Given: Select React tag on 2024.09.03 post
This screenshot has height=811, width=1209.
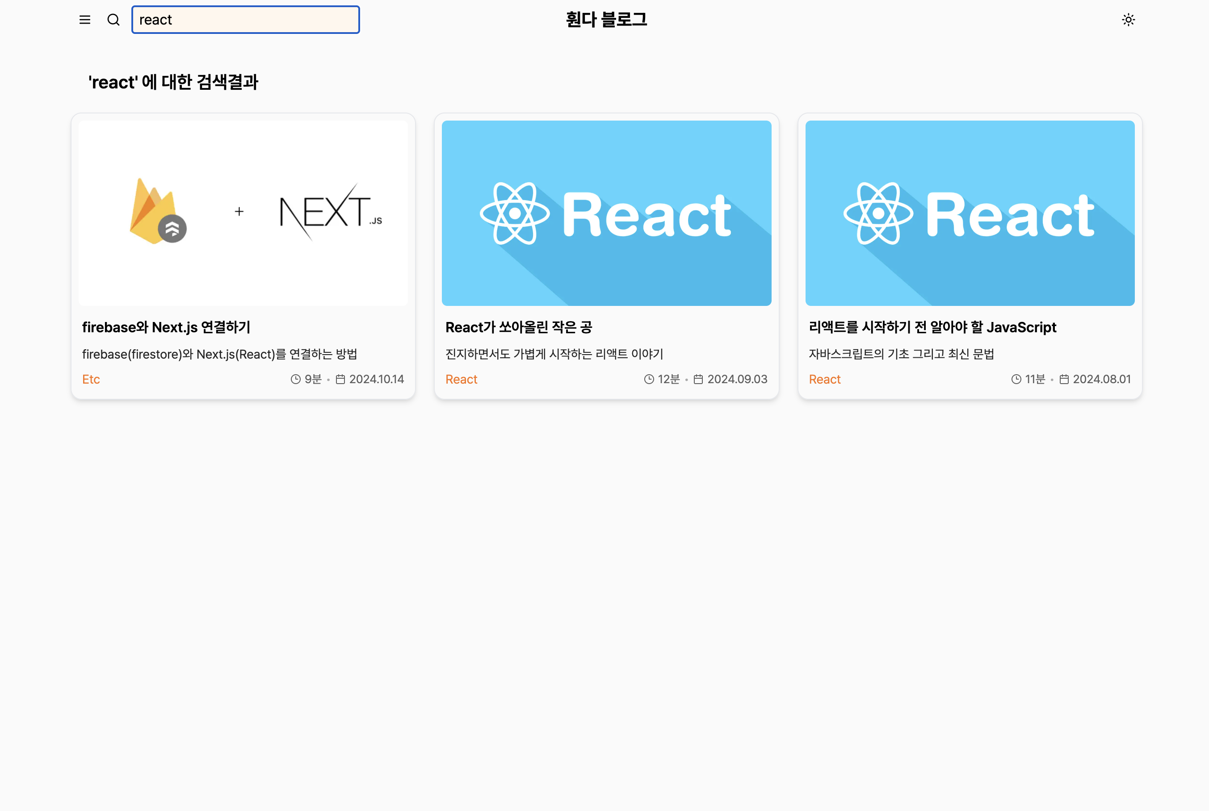Looking at the screenshot, I should (461, 379).
